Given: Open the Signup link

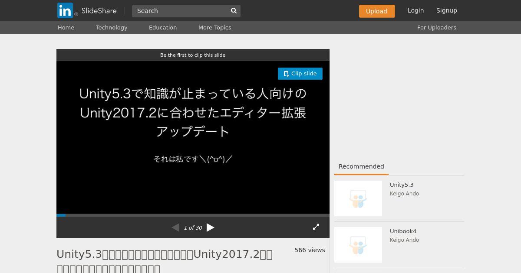Looking at the screenshot, I should click(447, 10).
